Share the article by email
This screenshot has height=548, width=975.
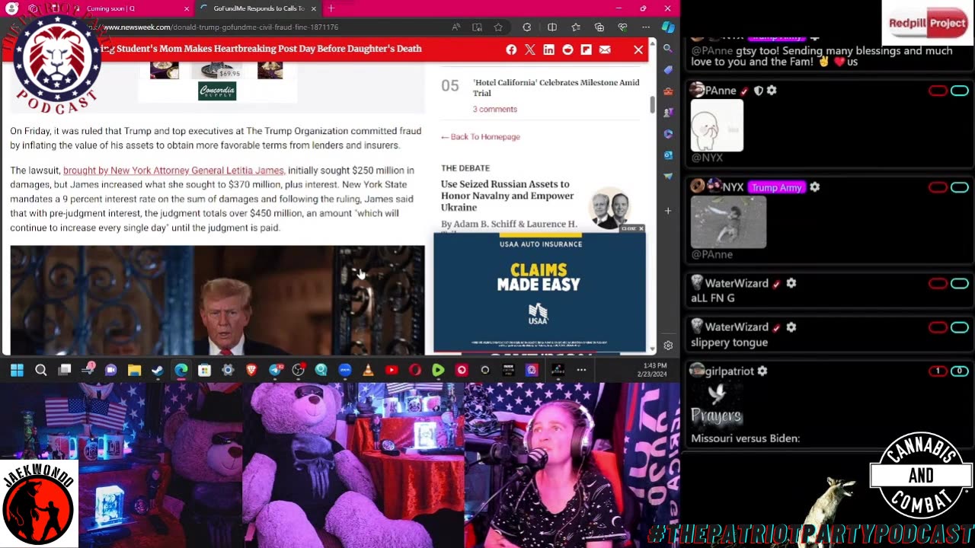(605, 49)
